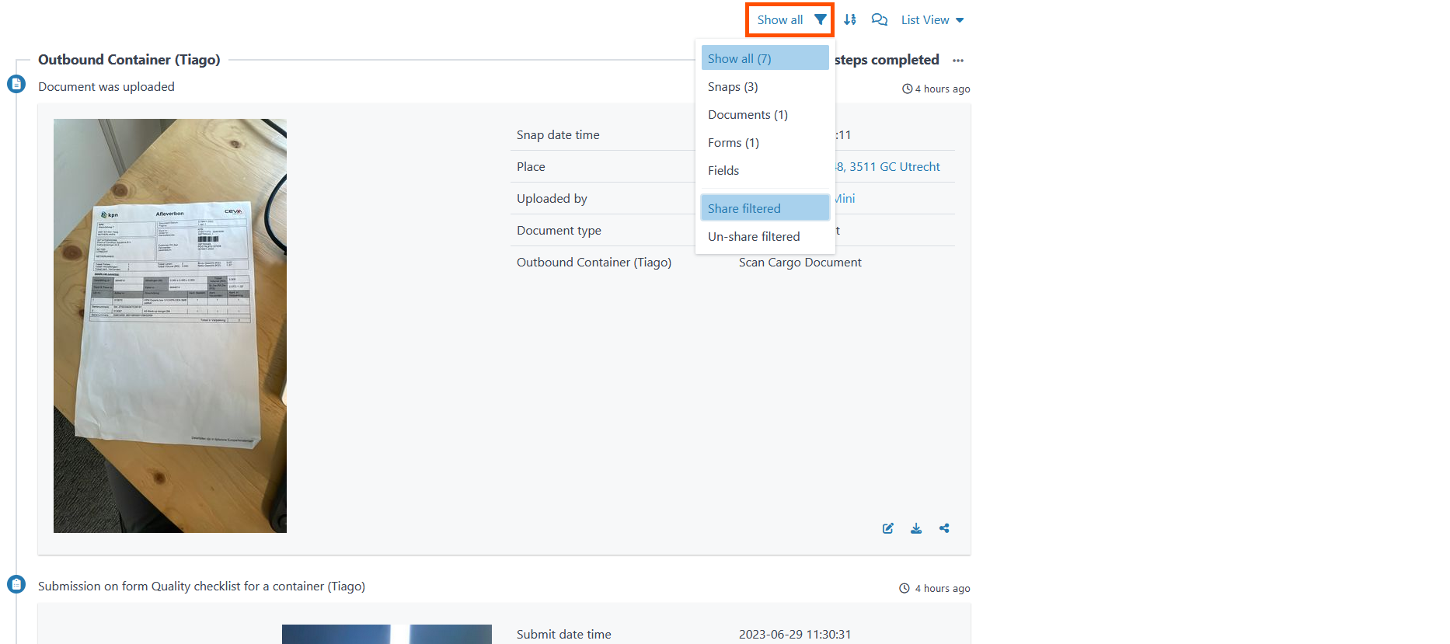The height and width of the screenshot is (644, 1450).
Task: Click the form submission timeline icon
Action: [x=16, y=584]
